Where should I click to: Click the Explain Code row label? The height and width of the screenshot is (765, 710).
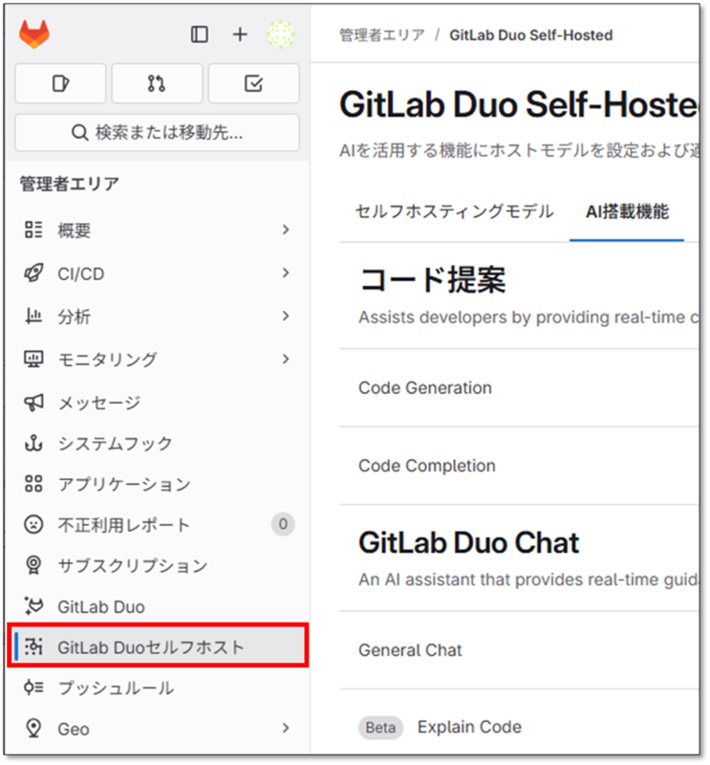tap(469, 727)
